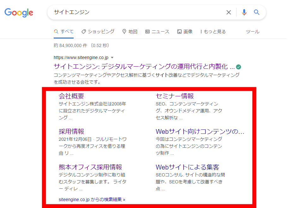Click the デジタルコンテンツ制作に取り組 snippet
Viewport: 290px width, 208px height.
click(x=93, y=182)
